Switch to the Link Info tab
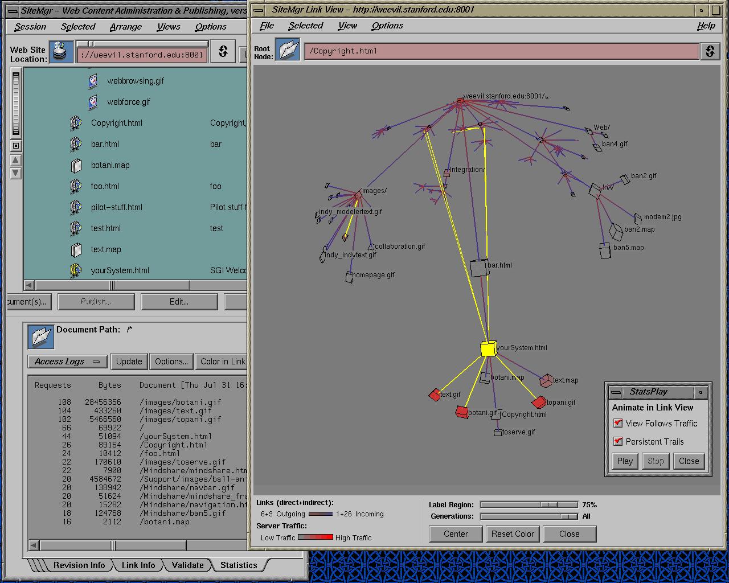Screen dimensions: 729x583 [x=138, y=565]
